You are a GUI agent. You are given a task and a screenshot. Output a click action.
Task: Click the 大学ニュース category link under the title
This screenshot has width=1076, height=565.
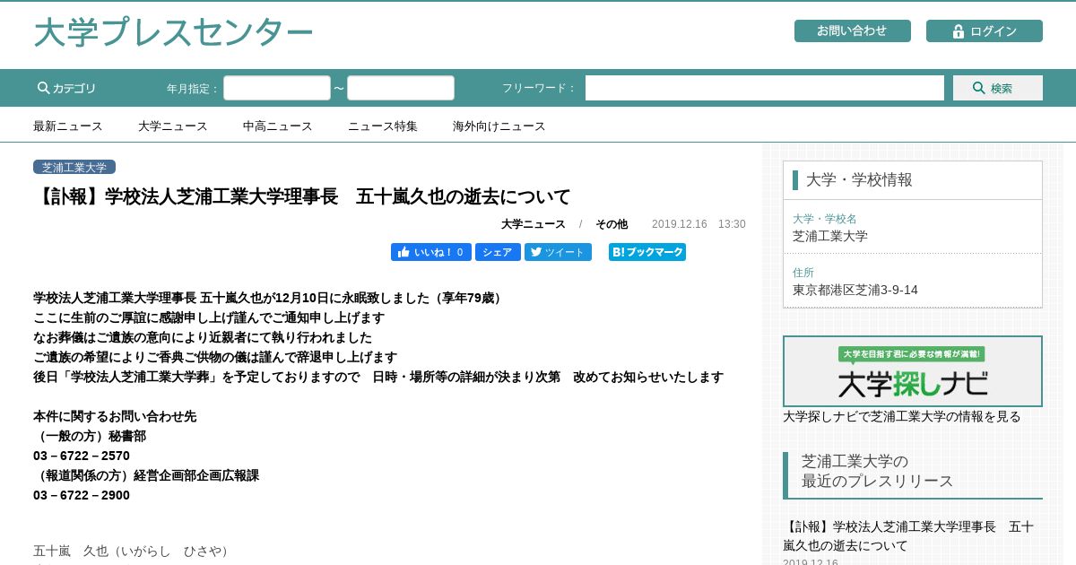(x=534, y=224)
